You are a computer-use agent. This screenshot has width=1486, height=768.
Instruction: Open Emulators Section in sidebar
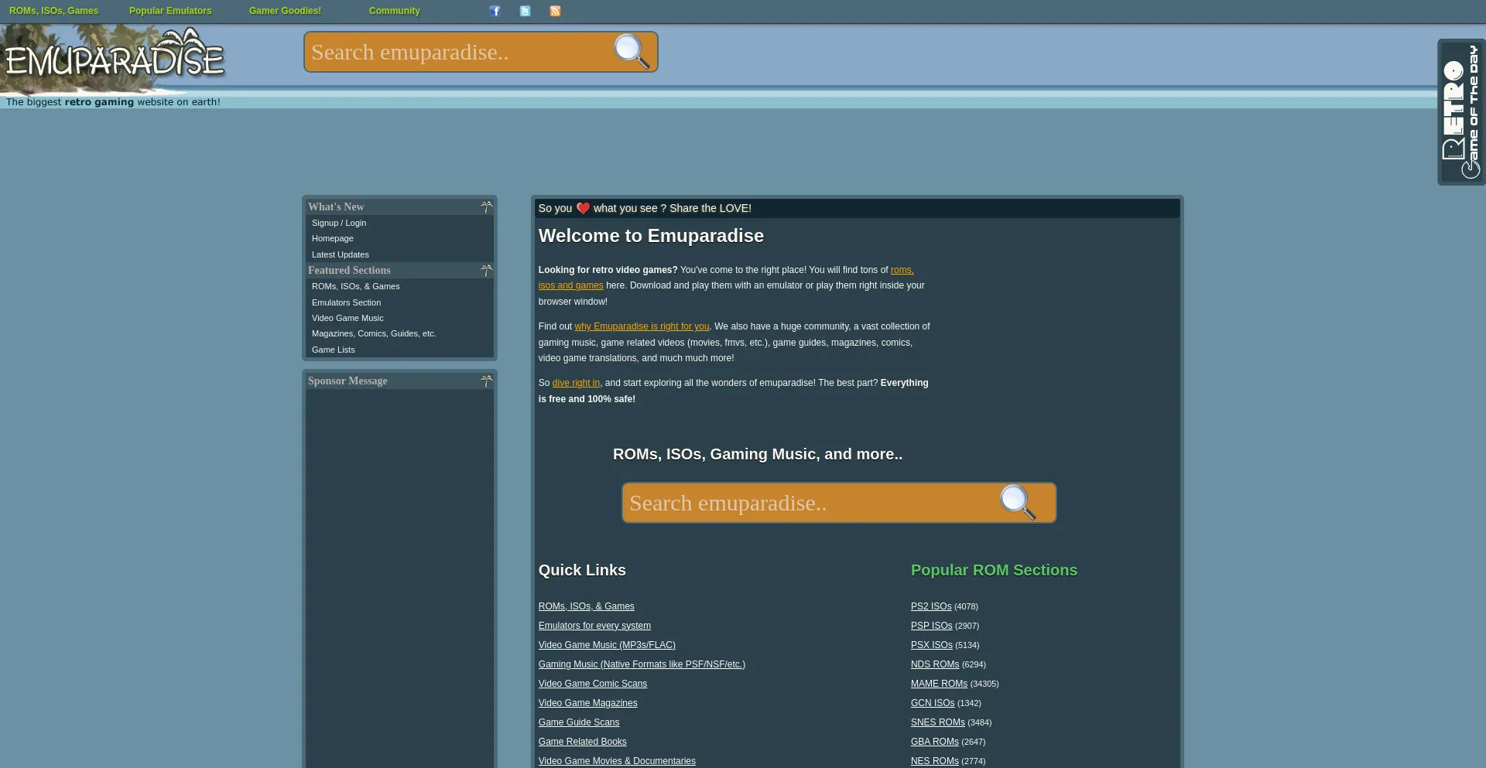pyautogui.click(x=346, y=302)
